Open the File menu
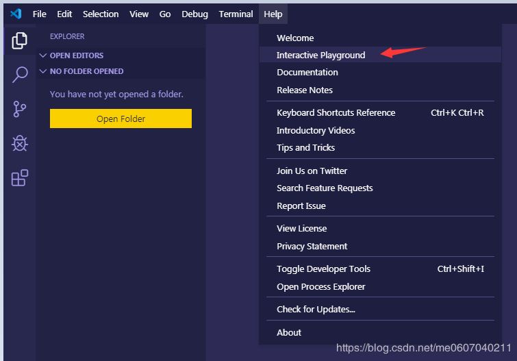 point(40,14)
